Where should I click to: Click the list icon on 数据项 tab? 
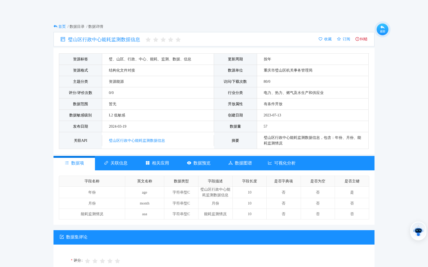(67, 163)
